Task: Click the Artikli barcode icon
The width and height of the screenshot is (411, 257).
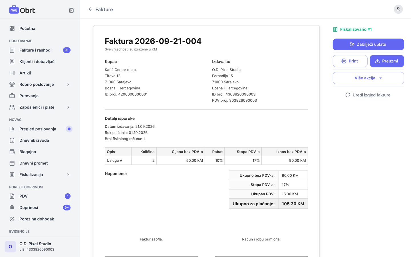Action: pos(12,73)
